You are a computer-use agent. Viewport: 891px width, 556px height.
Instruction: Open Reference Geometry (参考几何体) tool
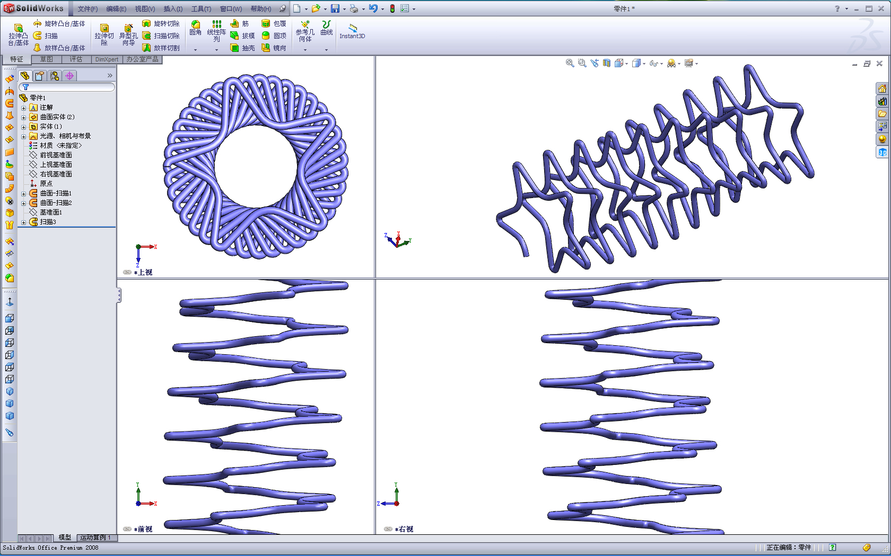click(x=305, y=31)
